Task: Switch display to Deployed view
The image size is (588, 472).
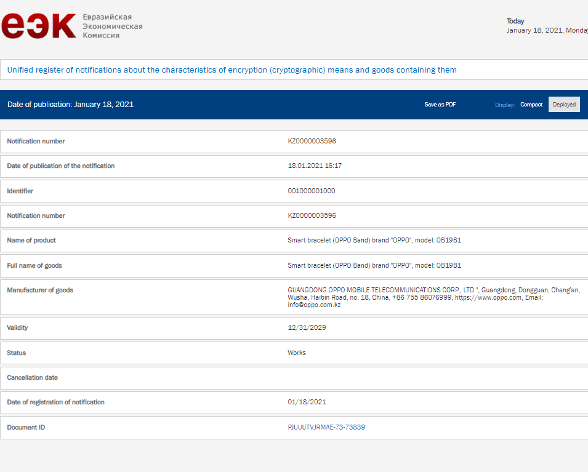Action: [x=564, y=105]
